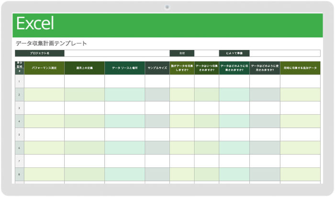Viewport: 335px width, 197px height.
Task: Click row 6 cell under データはいつ収集されますか?
Action: click(207, 148)
